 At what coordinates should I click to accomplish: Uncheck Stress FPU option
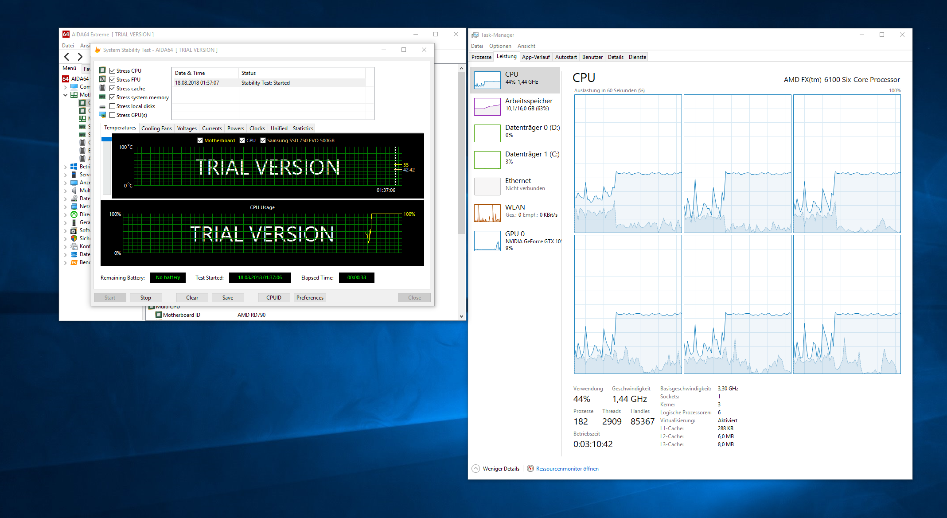point(113,80)
